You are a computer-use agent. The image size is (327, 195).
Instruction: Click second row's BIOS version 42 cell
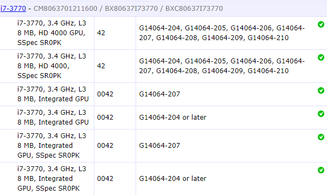115,66
